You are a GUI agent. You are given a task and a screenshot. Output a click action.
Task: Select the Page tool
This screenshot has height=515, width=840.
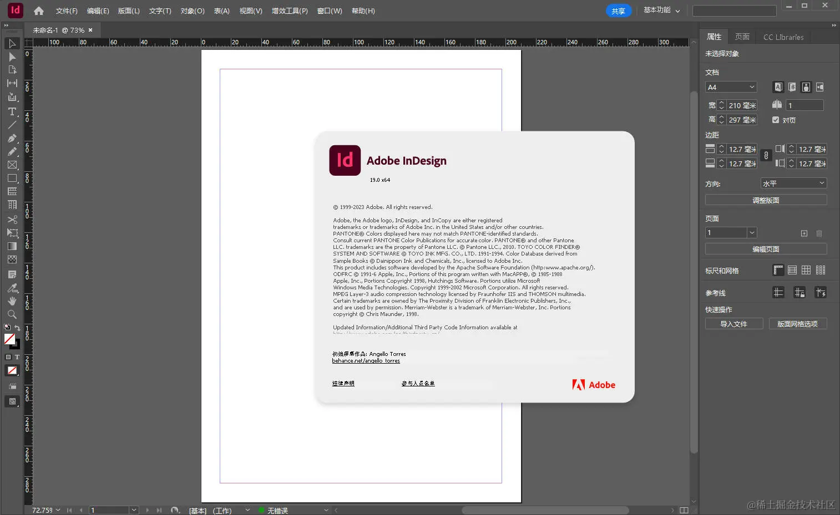click(x=12, y=70)
